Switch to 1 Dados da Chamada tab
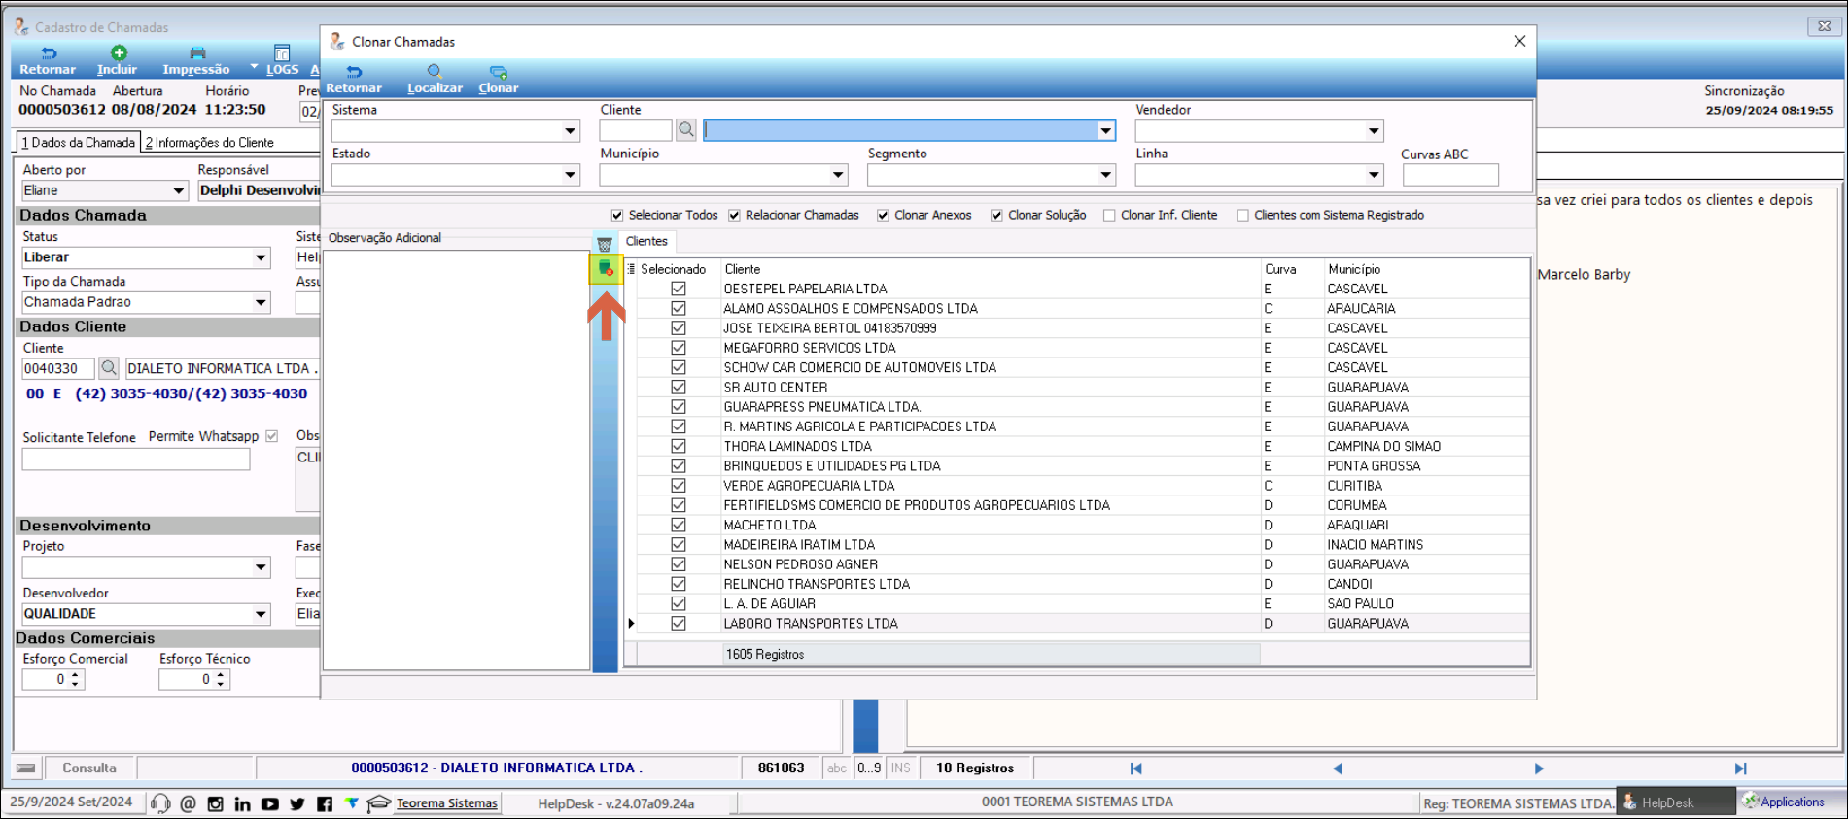The height and width of the screenshot is (819, 1848). coord(78,143)
